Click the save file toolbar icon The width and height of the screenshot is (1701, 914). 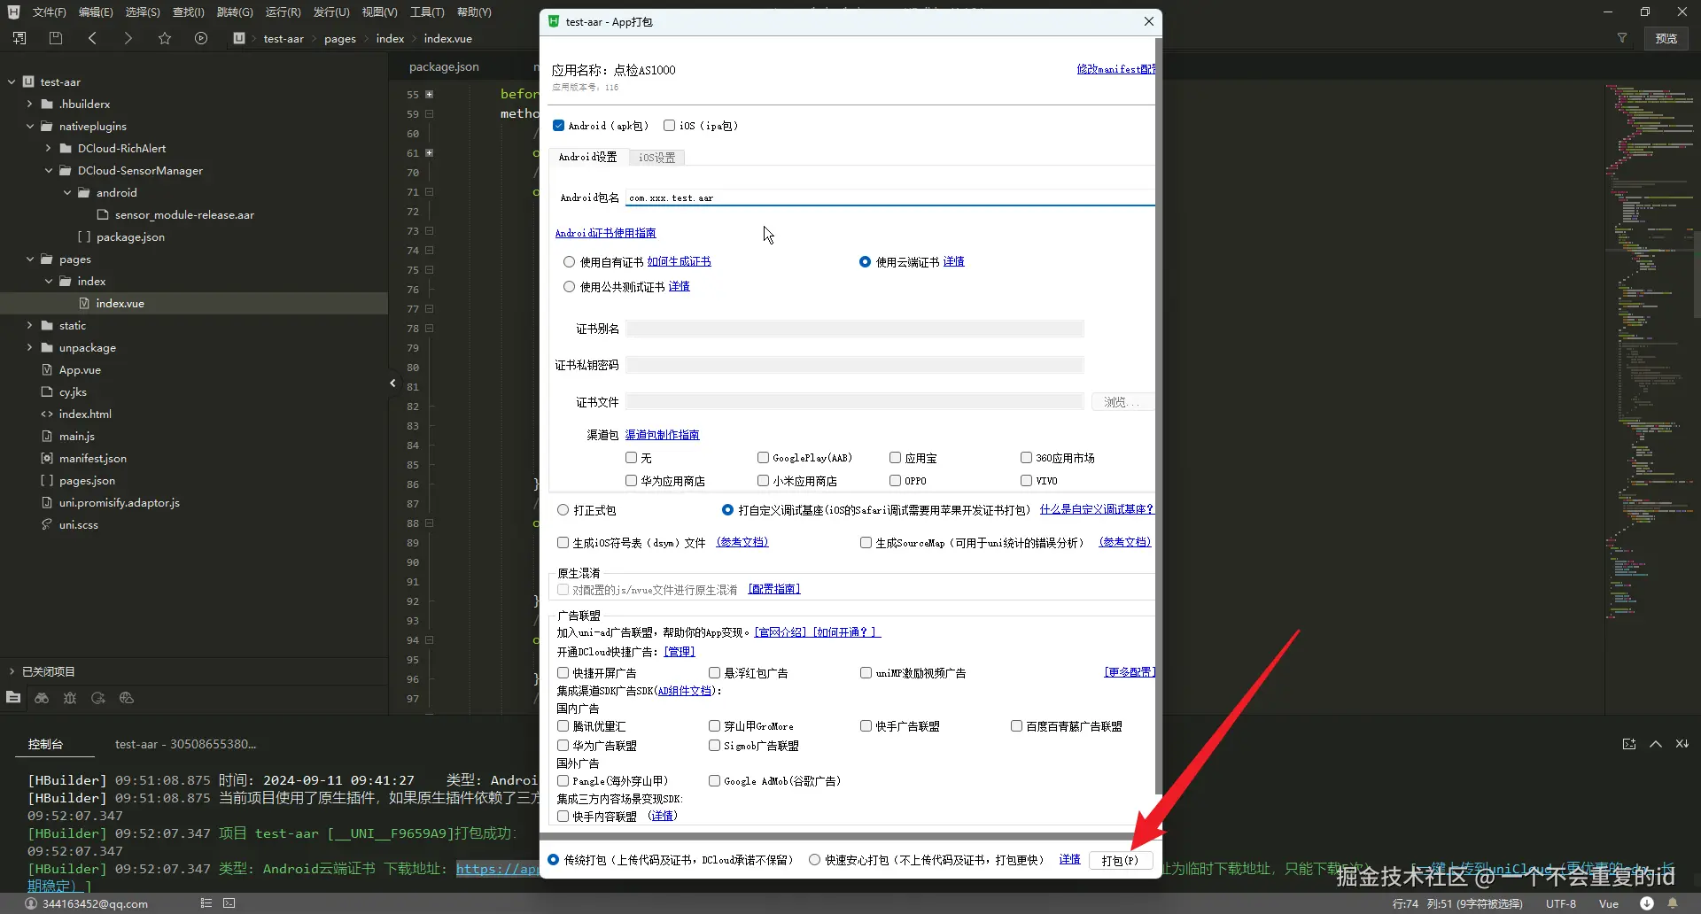(56, 38)
